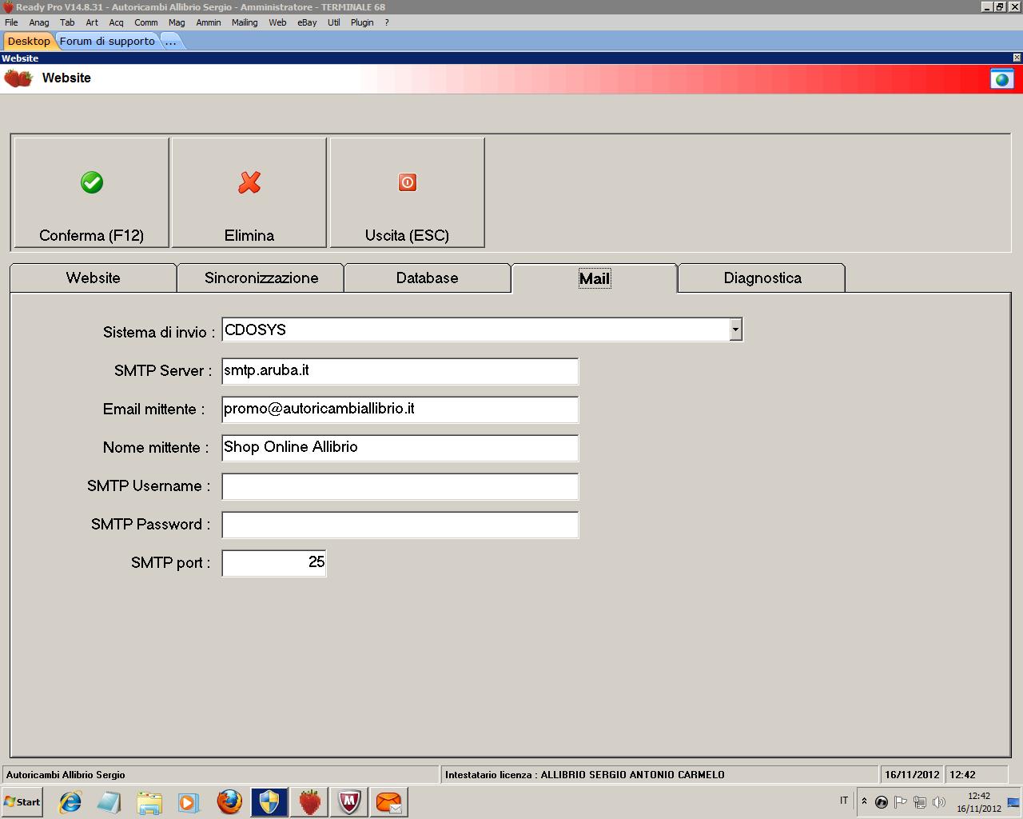The height and width of the screenshot is (819, 1023).
Task: Open the orange mail app in taskbar
Action: [389, 801]
